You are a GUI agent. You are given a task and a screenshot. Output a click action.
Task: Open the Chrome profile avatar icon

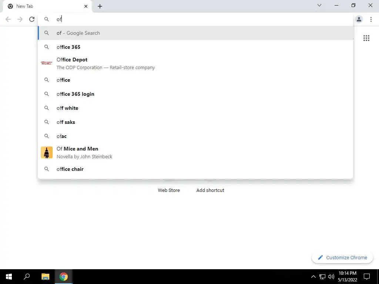click(359, 19)
